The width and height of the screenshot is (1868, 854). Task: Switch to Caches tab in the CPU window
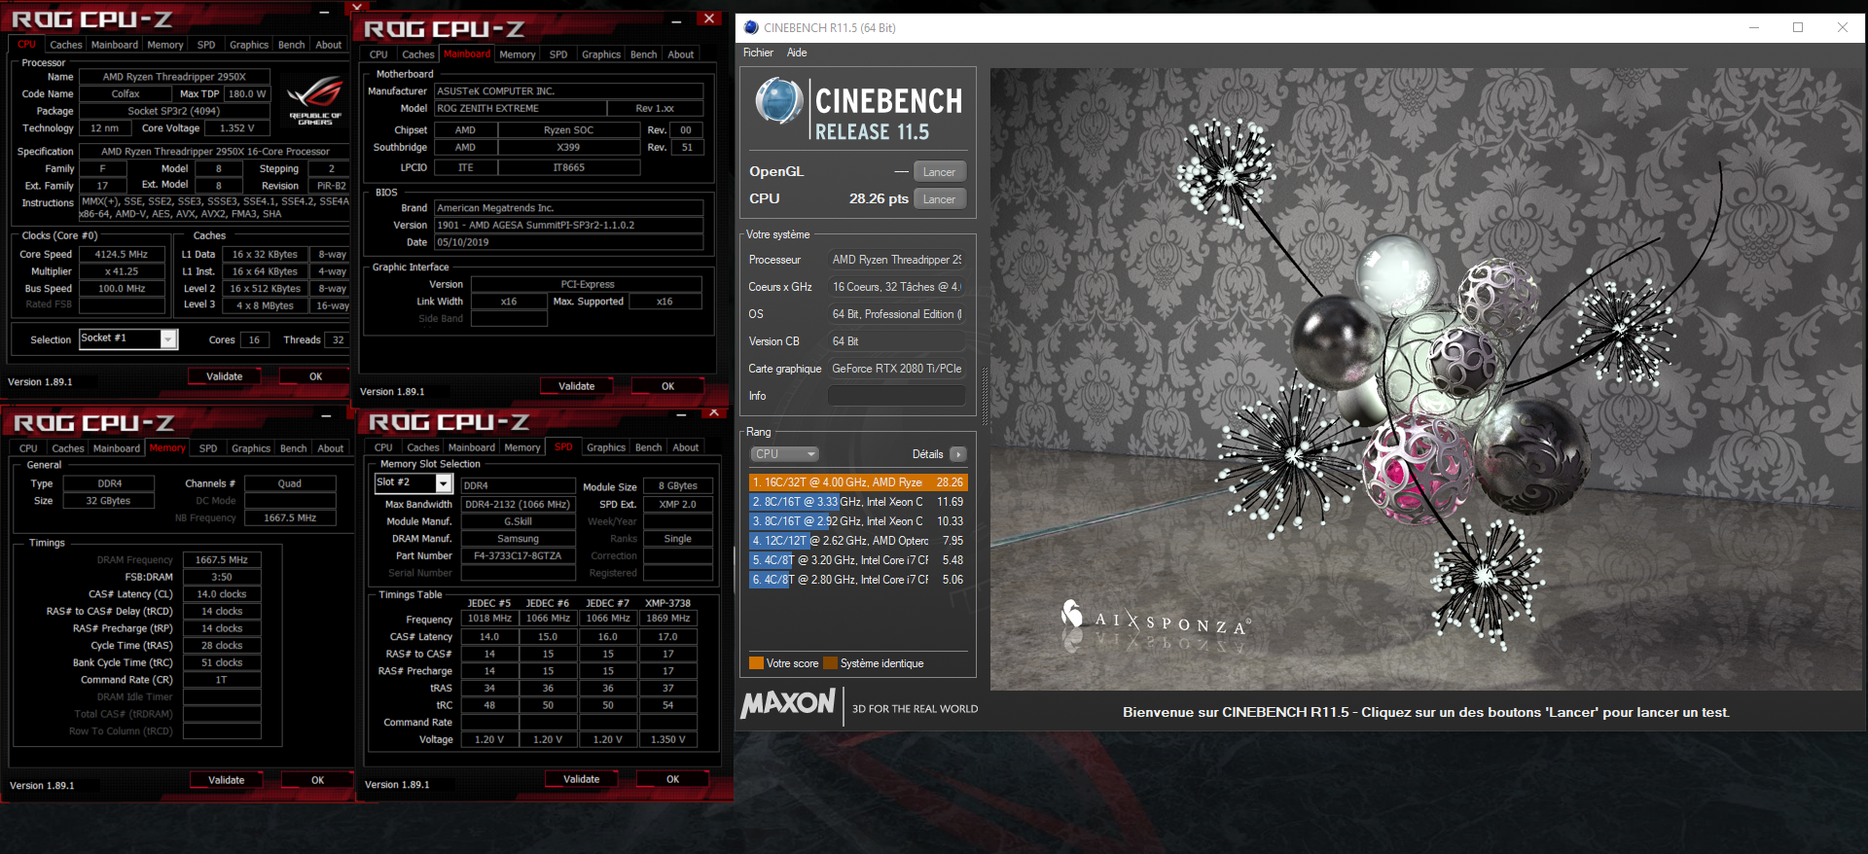(66, 45)
